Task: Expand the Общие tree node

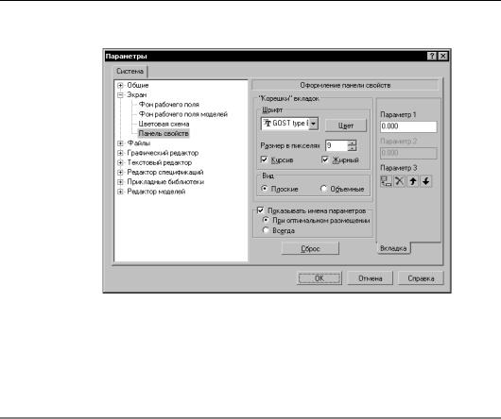Action: pos(120,85)
